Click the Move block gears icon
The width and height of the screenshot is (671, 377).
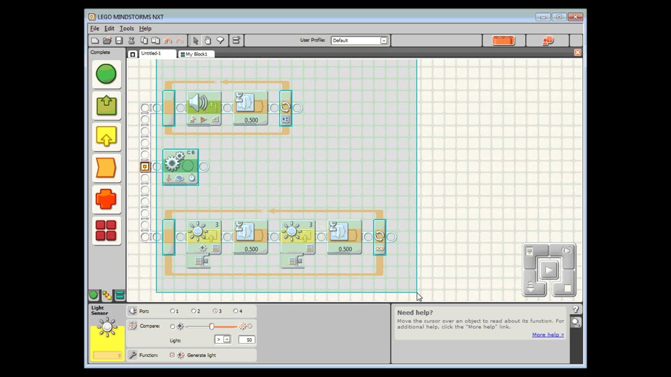click(x=173, y=163)
